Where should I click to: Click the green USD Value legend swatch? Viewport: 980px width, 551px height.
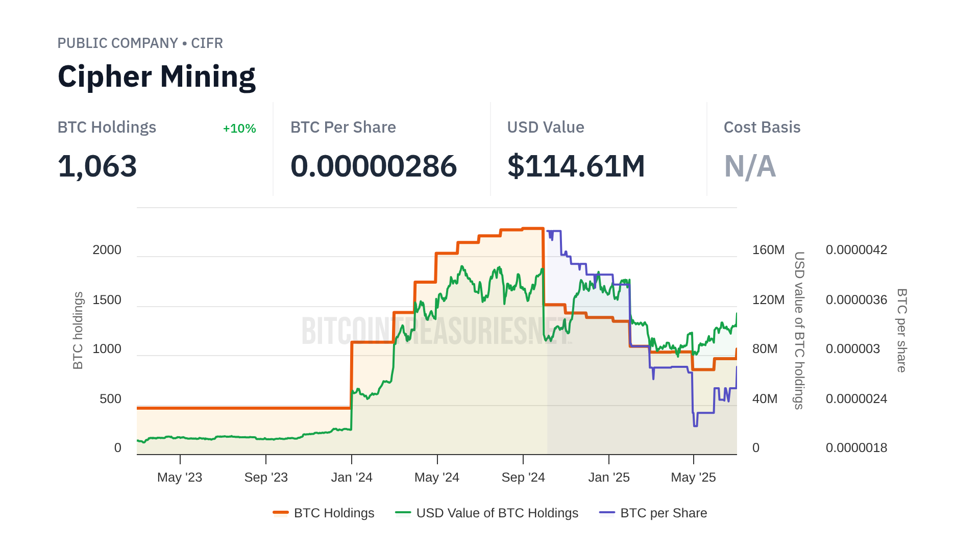403,513
